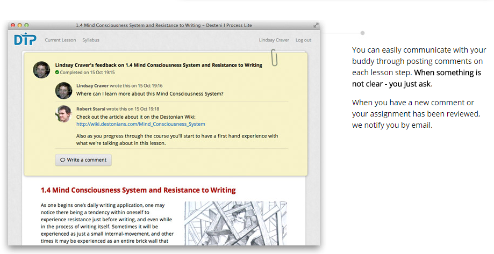The width and height of the screenshot is (494, 254).
Task: Click the large Lindsay Craver avatar beside feedback title
Action: click(x=41, y=70)
